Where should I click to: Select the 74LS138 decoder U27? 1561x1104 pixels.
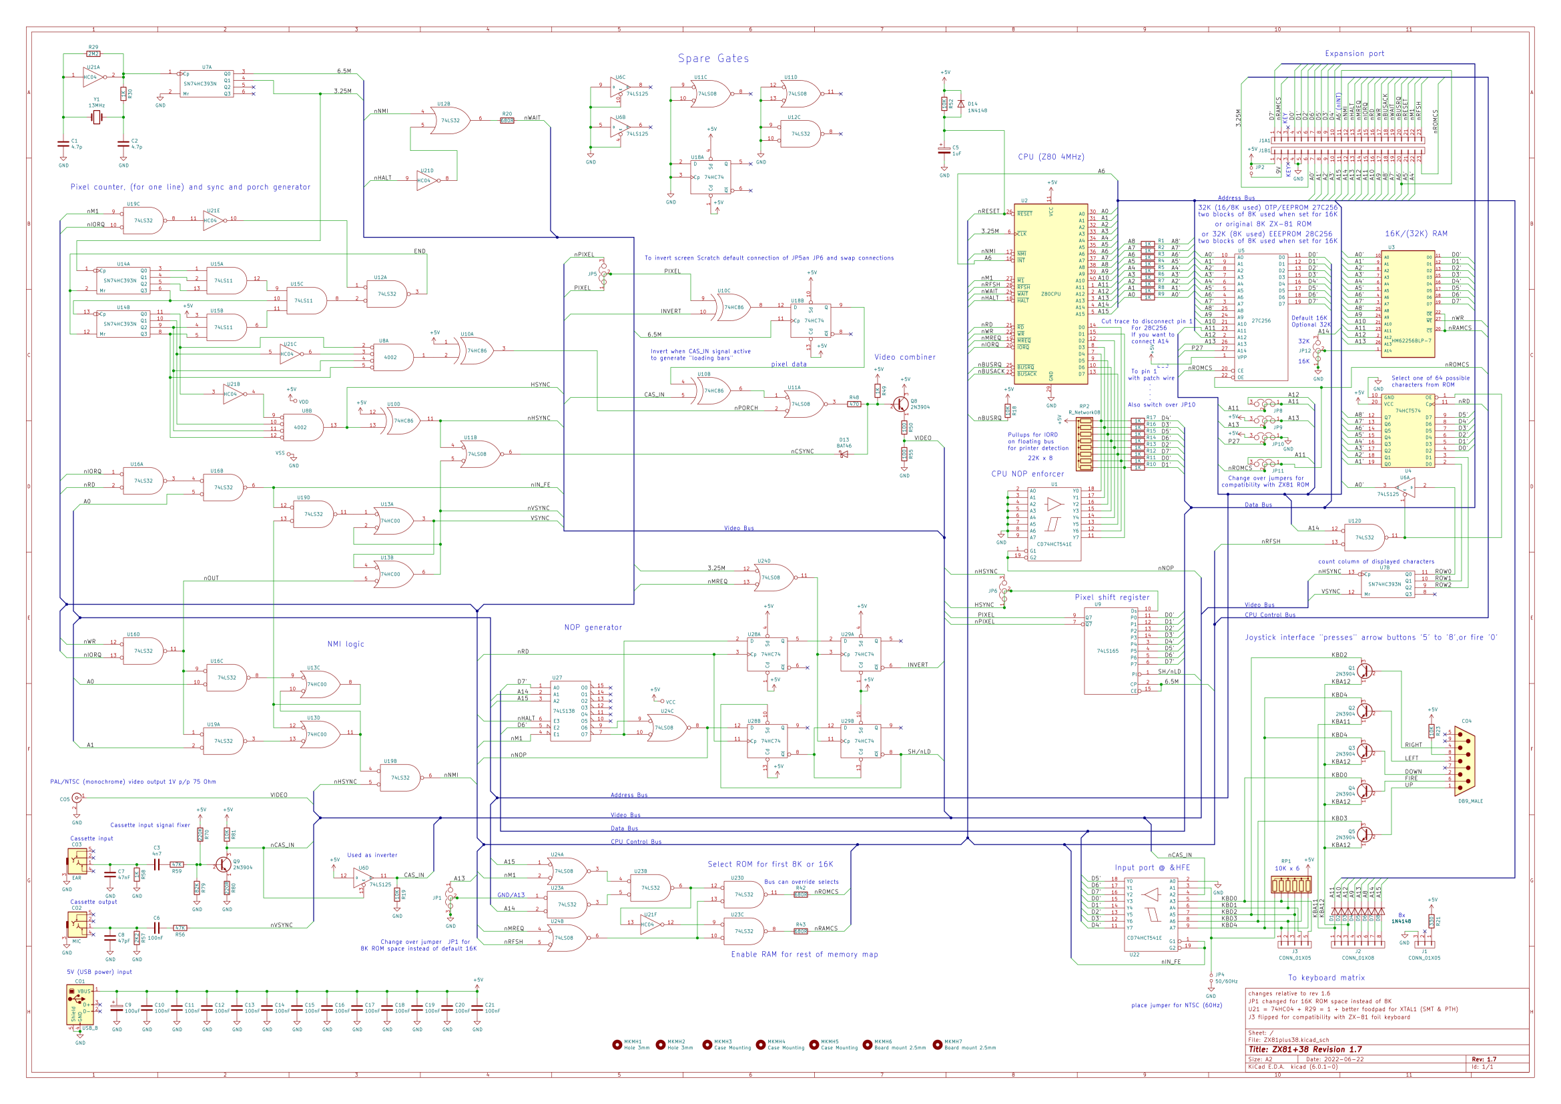[x=570, y=711]
